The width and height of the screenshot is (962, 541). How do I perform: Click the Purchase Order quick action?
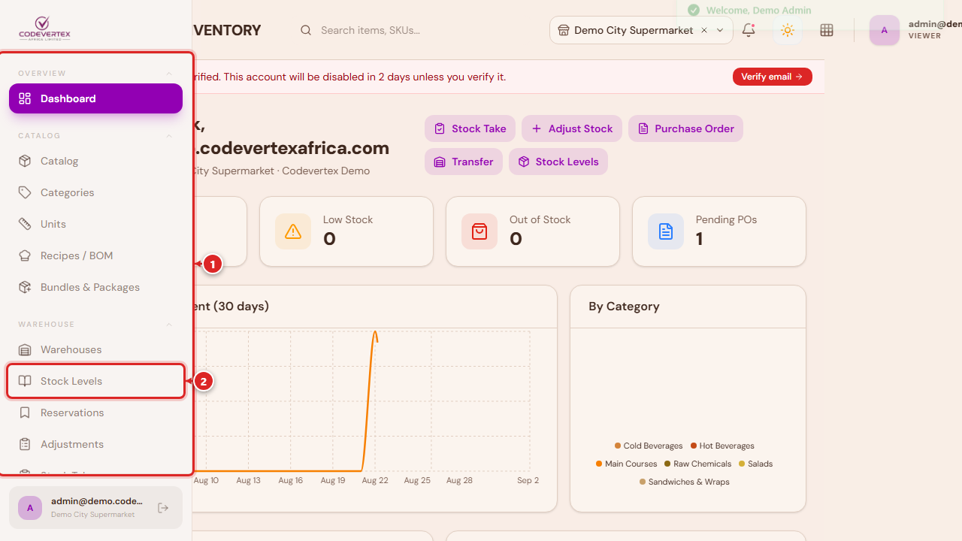coord(685,128)
